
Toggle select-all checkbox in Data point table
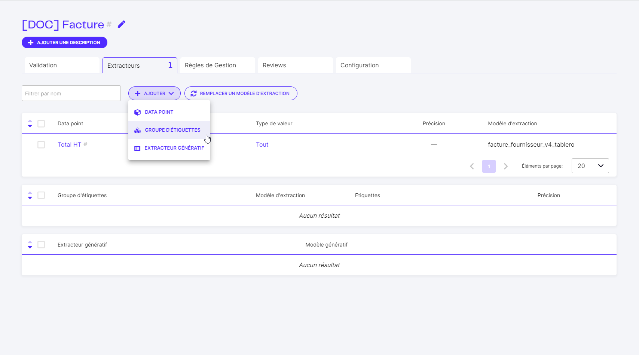41,124
